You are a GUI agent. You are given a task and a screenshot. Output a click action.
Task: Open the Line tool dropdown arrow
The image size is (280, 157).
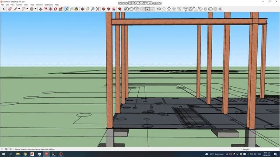(x=19, y=9)
